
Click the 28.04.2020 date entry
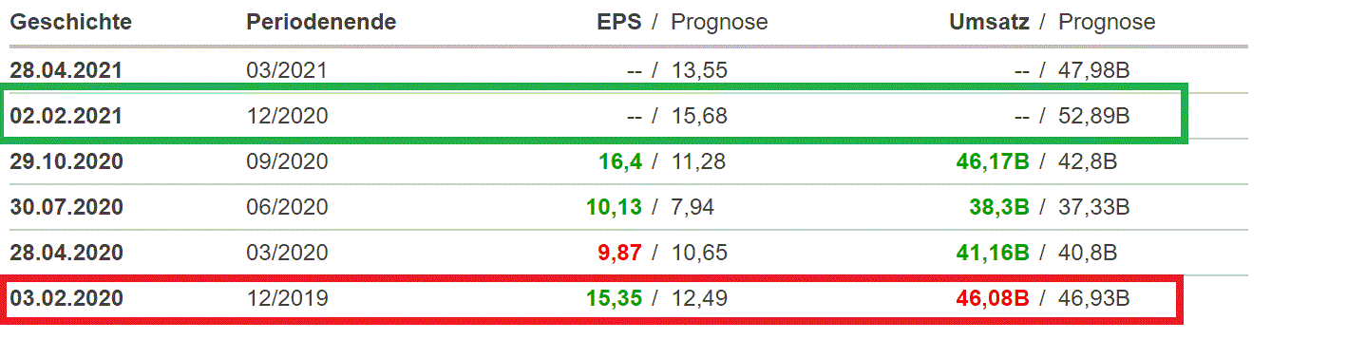(x=66, y=253)
